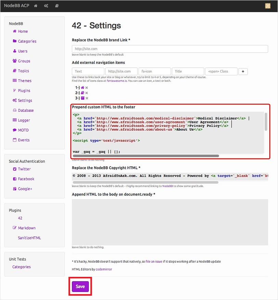This screenshot has width=278, height=300.
Task: Open Facebook social authentication settings
Action: 25,179
